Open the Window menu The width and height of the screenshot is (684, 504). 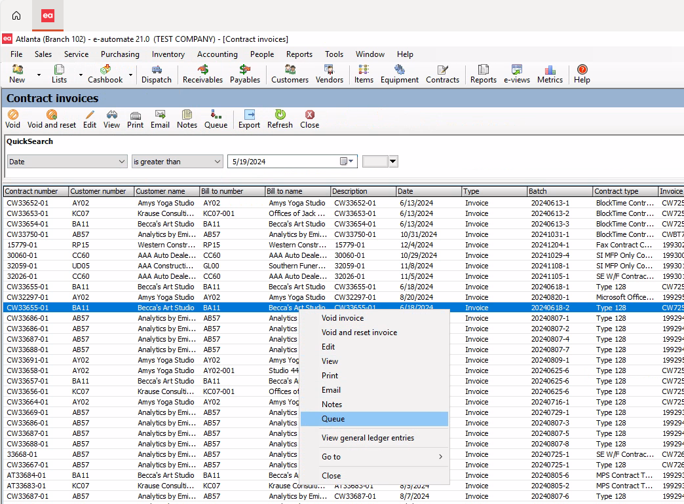click(x=370, y=54)
